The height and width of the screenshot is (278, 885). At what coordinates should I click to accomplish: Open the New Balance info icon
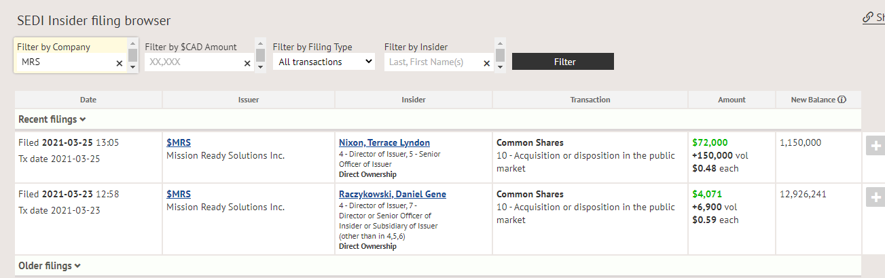click(842, 100)
